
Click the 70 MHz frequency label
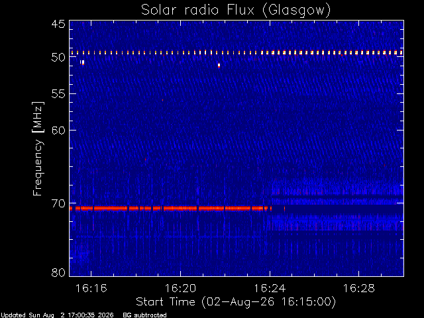[x=58, y=203]
